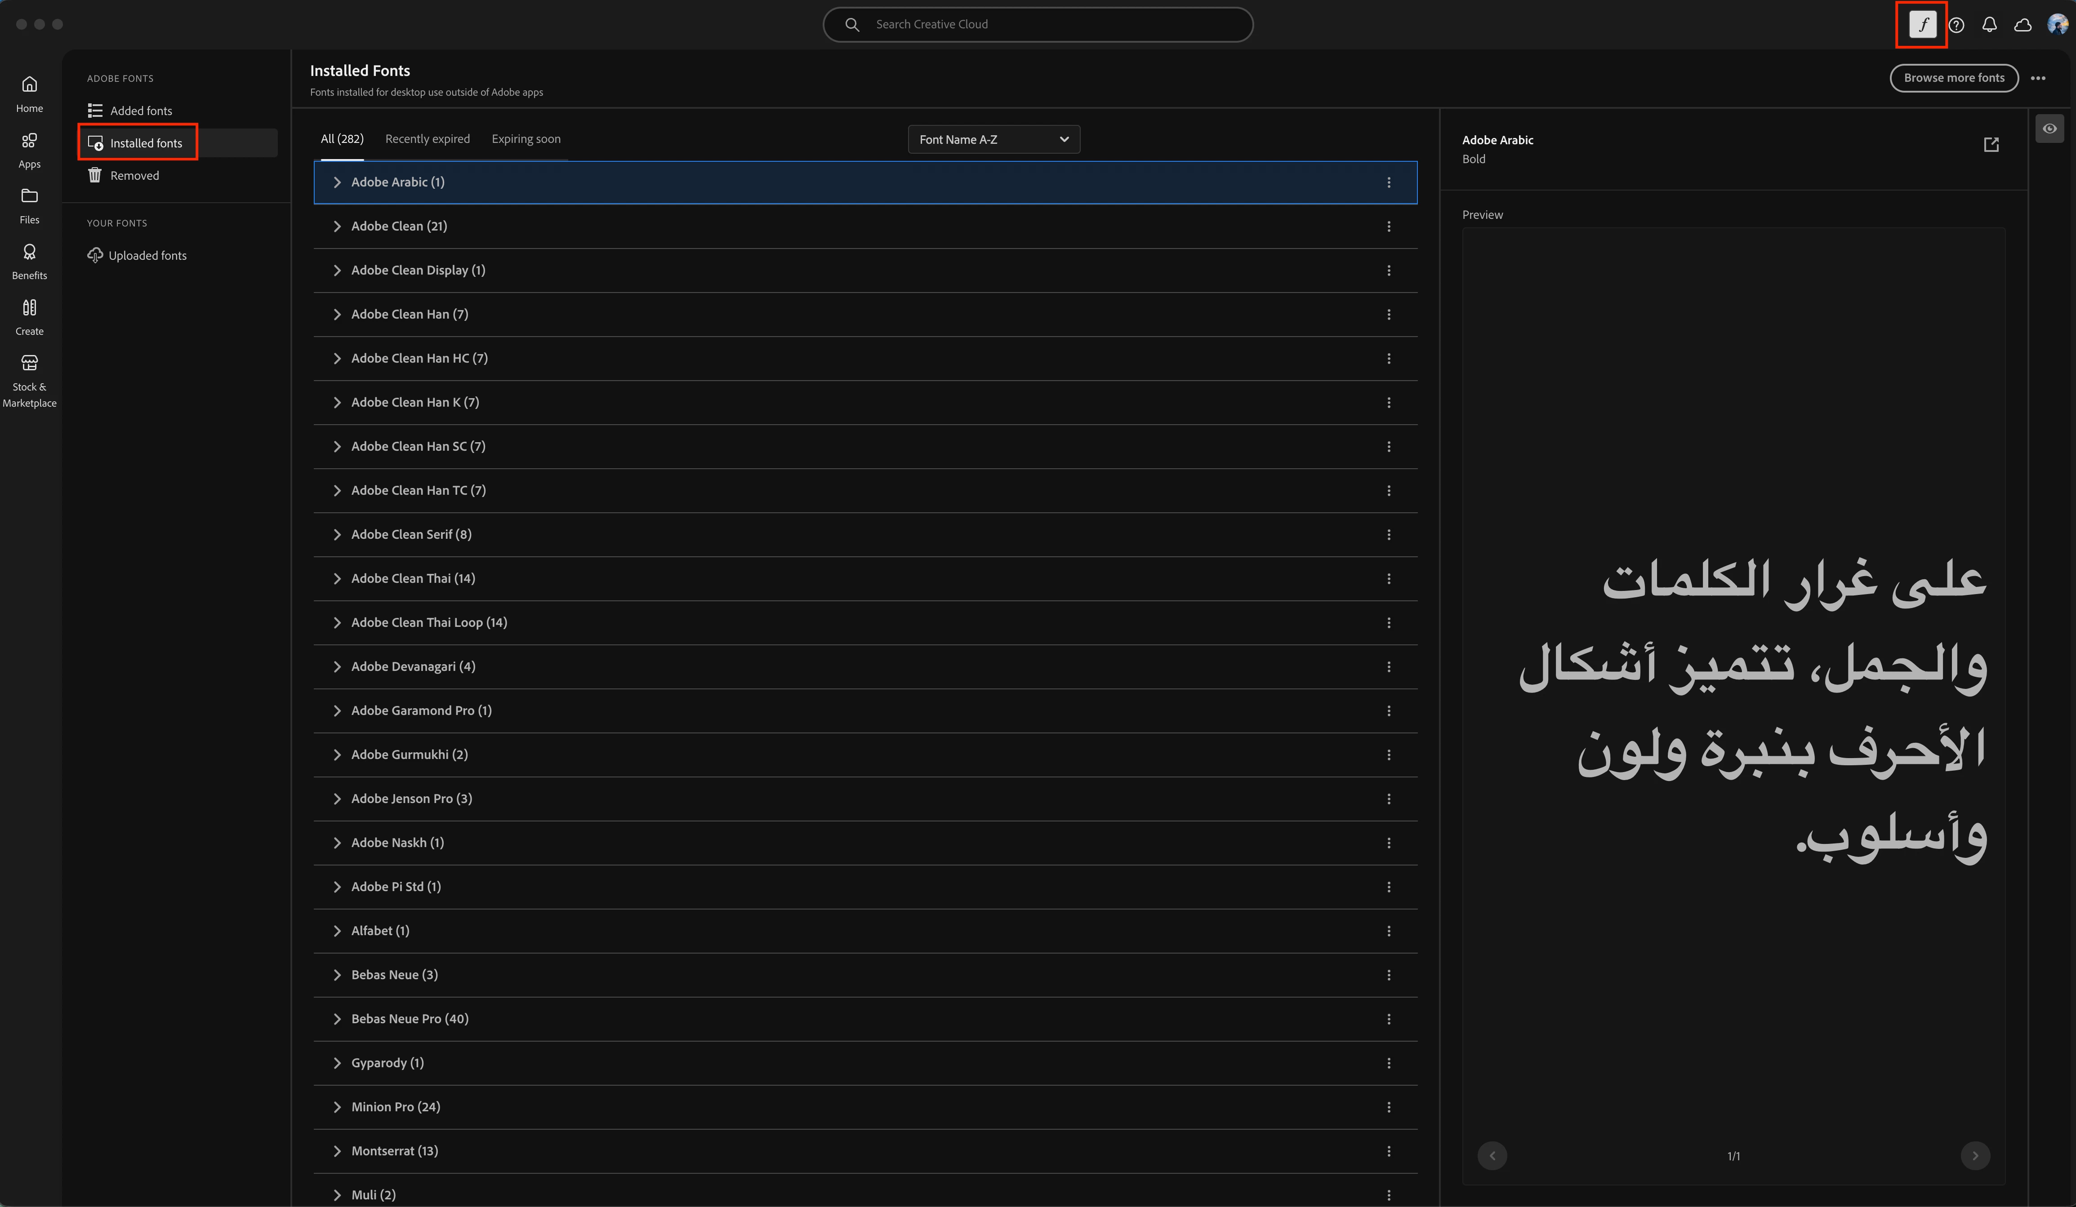Open the Uploaded fonts section
Viewport: 2076px width, 1207px height.
147,255
